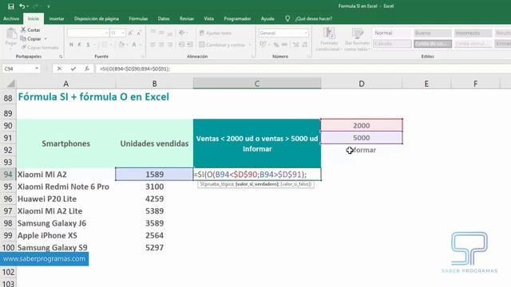Viewport: 511px width, 287px height.
Task: Toggle underline (S) formatting
Action: click(x=88, y=45)
